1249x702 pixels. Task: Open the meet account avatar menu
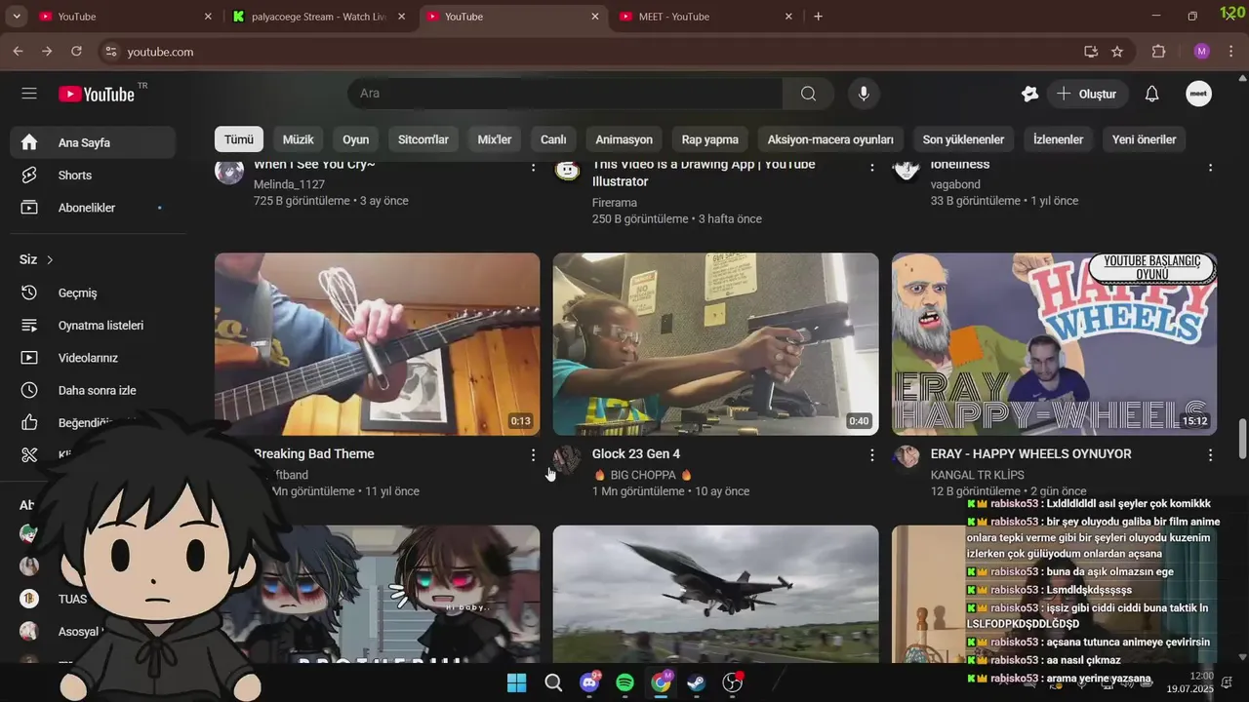1198,94
